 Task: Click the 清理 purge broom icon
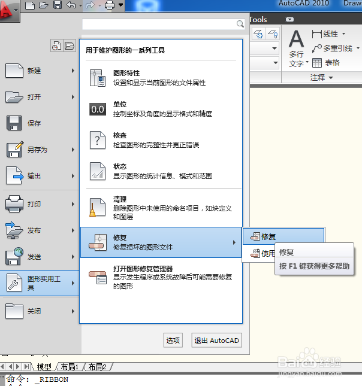97,207
